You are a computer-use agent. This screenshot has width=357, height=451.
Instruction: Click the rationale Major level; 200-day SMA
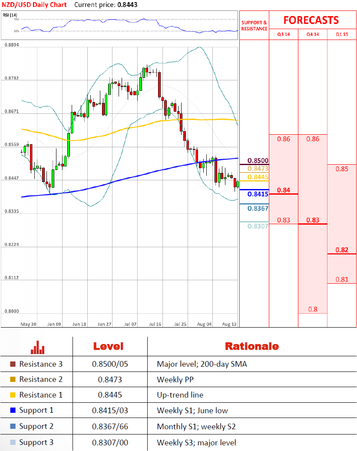(x=202, y=364)
